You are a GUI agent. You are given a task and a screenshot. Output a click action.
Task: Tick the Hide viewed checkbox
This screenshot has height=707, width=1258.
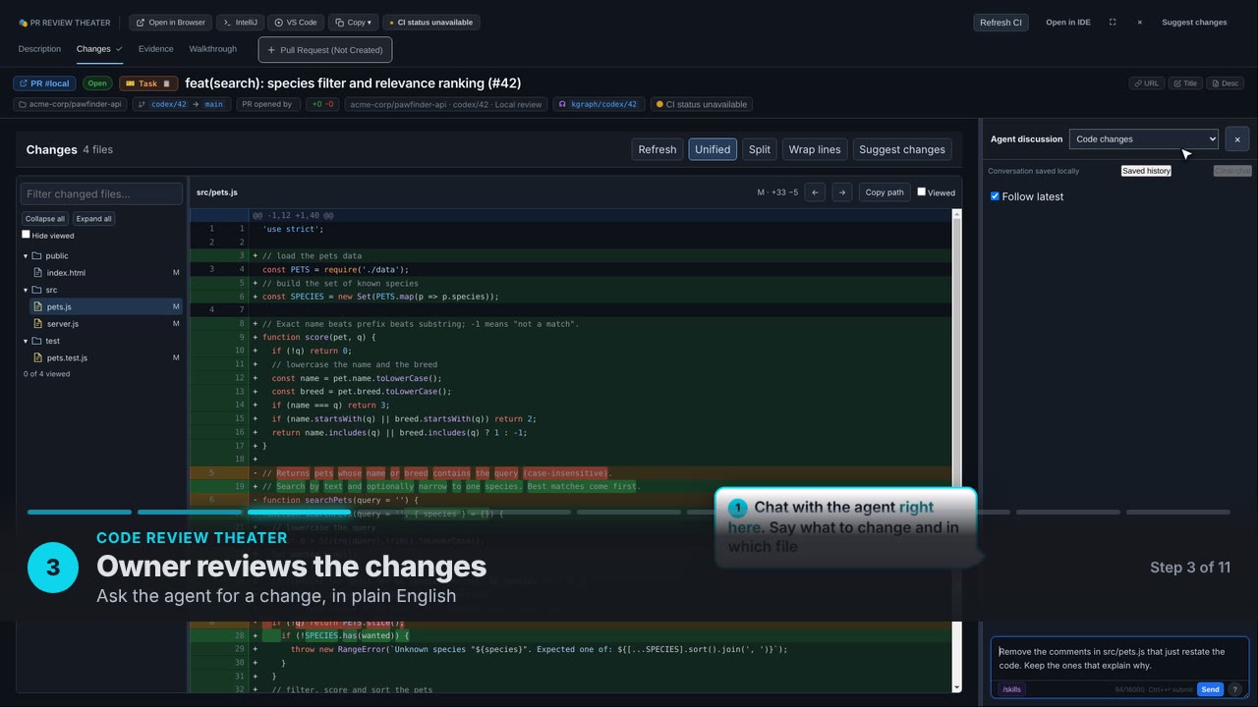point(27,235)
